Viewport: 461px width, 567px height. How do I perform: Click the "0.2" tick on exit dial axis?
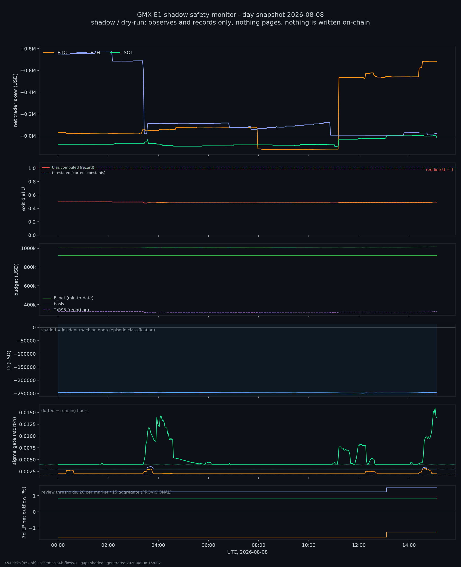coord(32,222)
